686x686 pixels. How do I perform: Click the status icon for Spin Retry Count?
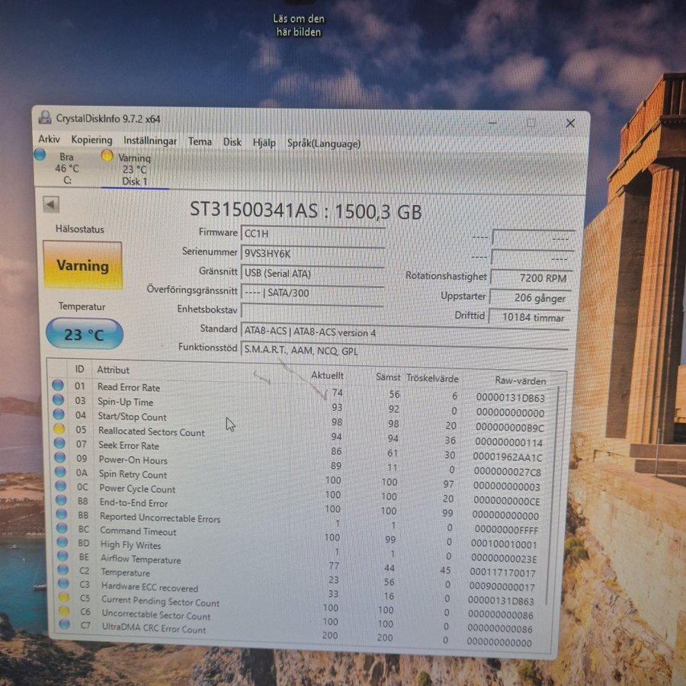click(60, 472)
